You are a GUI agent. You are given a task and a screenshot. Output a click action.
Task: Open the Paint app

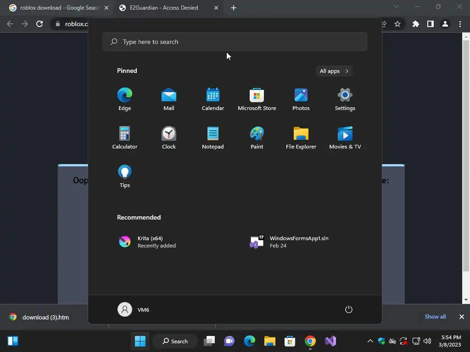tap(257, 137)
